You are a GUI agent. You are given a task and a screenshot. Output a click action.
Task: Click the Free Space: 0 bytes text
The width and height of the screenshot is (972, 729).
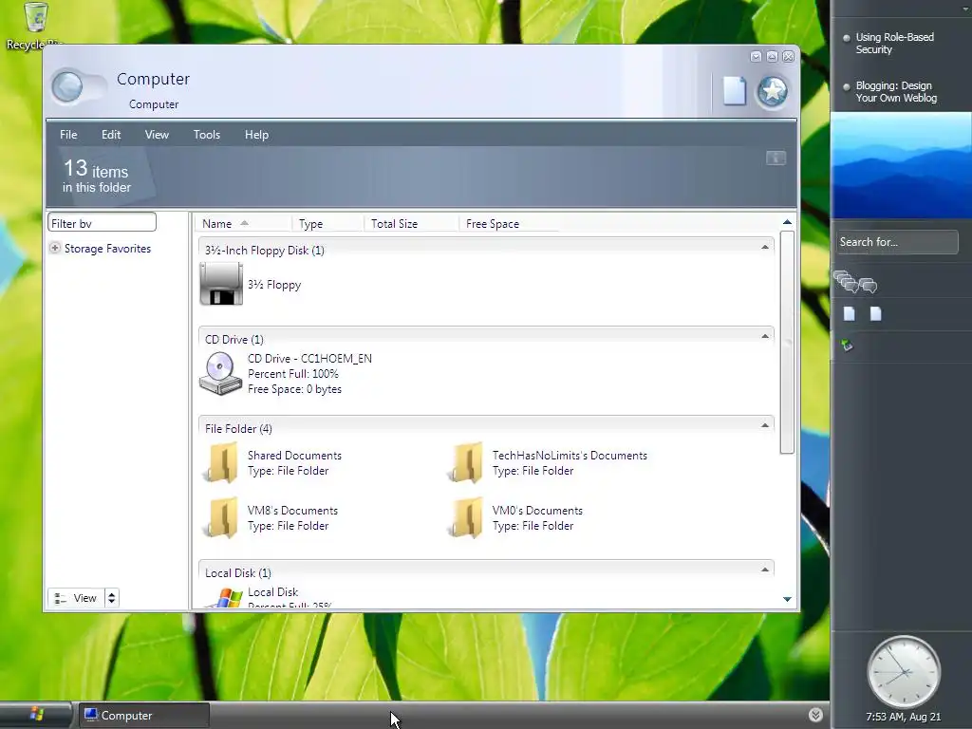[294, 389]
